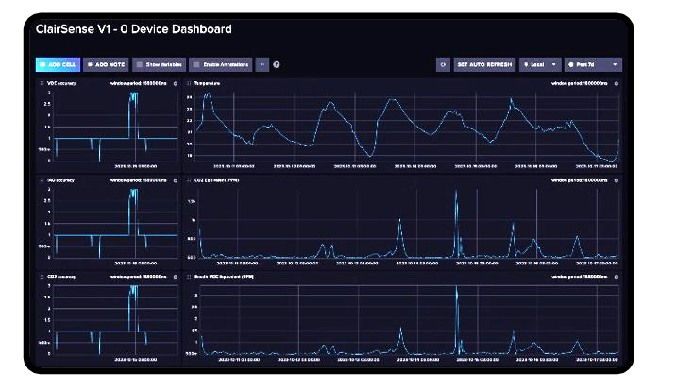This screenshot has width=676, height=392.
Task: Open CO2 Equivalent panel gear menu
Action: coord(615,179)
